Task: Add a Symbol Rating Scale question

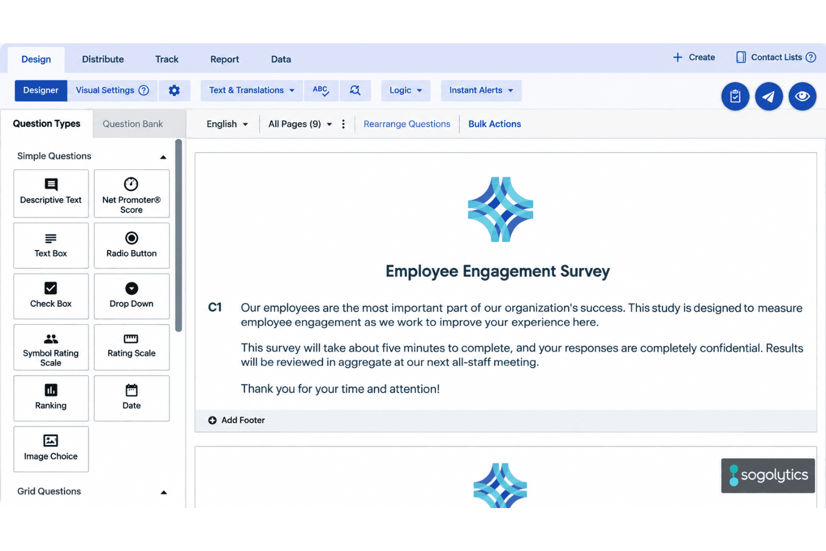Action: click(x=51, y=347)
